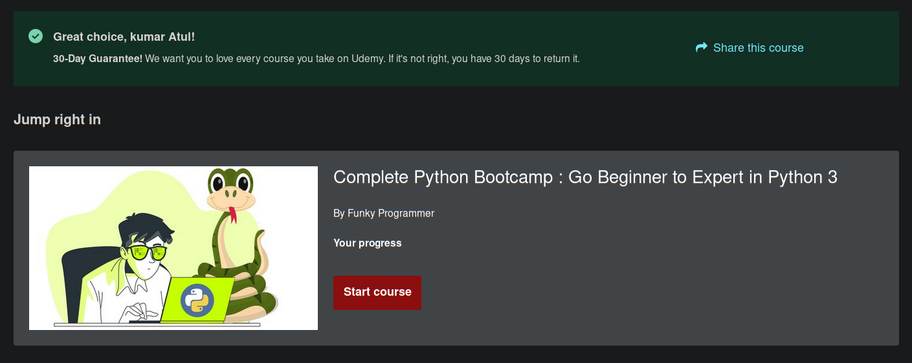Select the By Funky Programmer author line

[x=384, y=213]
